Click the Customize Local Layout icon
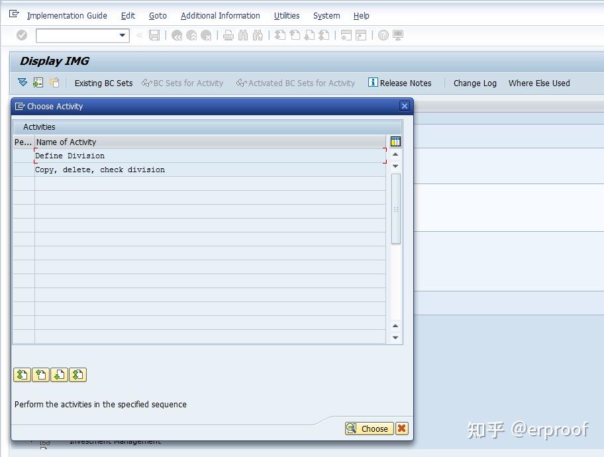Viewport: 604px width, 457px height. tap(396, 35)
